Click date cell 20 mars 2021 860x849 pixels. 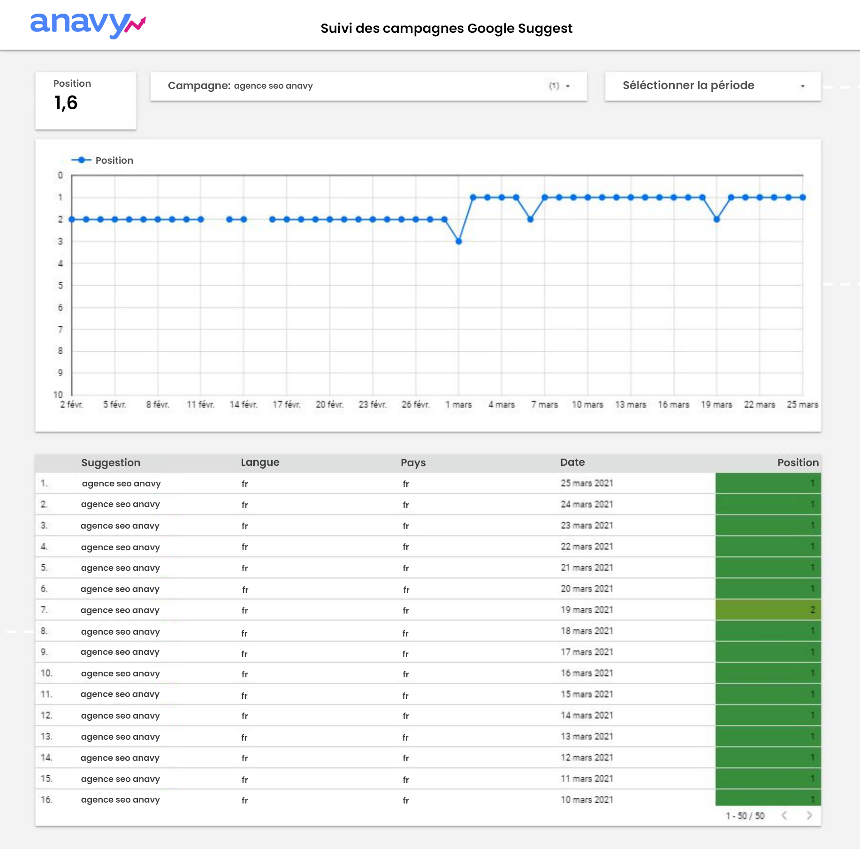pos(587,589)
